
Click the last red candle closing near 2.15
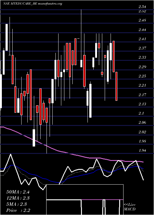[x=116, y=86]
